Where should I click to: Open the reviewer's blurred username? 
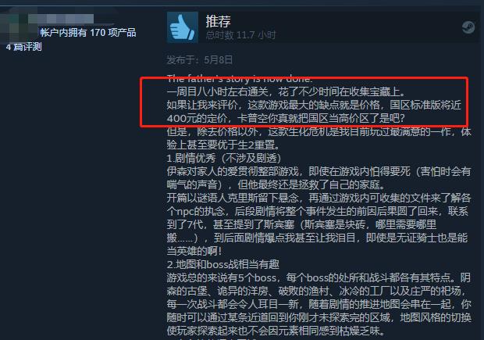point(61,19)
